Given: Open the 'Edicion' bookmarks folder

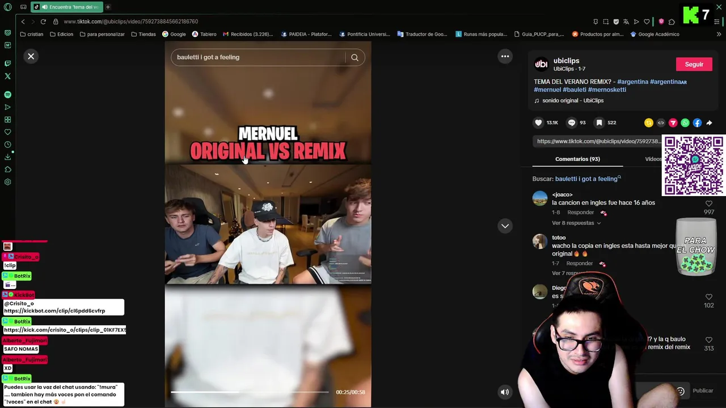Looking at the screenshot, I should (x=61, y=34).
